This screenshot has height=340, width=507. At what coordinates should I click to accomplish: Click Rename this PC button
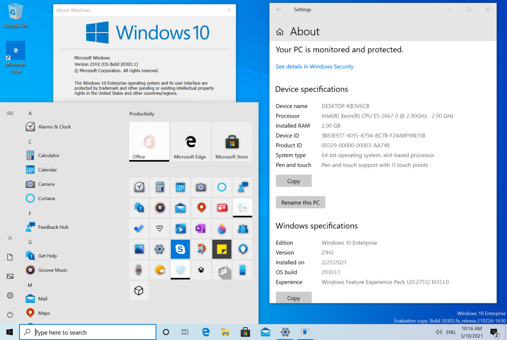point(301,203)
